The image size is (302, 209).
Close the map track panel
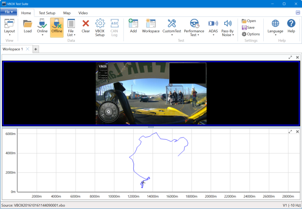coord(298,131)
